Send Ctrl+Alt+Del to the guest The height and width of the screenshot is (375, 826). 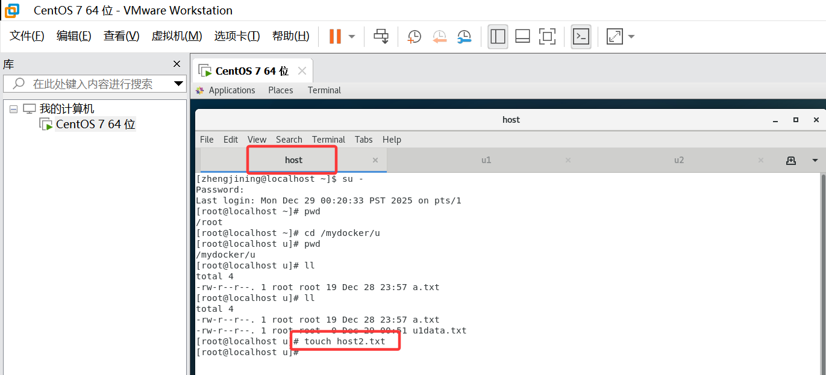[x=381, y=37]
